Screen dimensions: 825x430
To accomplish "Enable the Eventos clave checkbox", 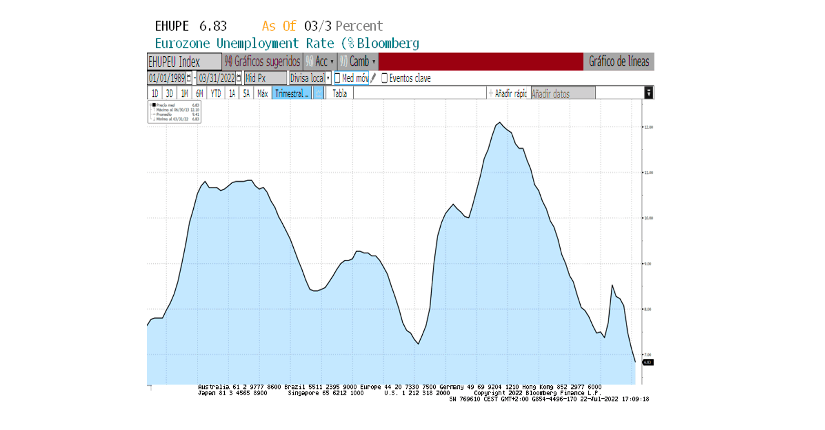I will tap(384, 78).
